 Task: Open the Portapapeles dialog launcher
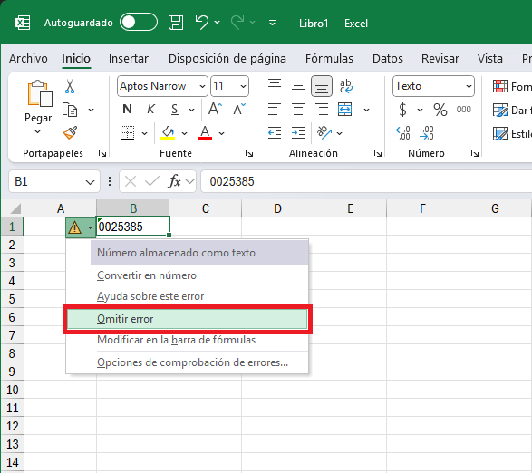(x=102, y=153)
